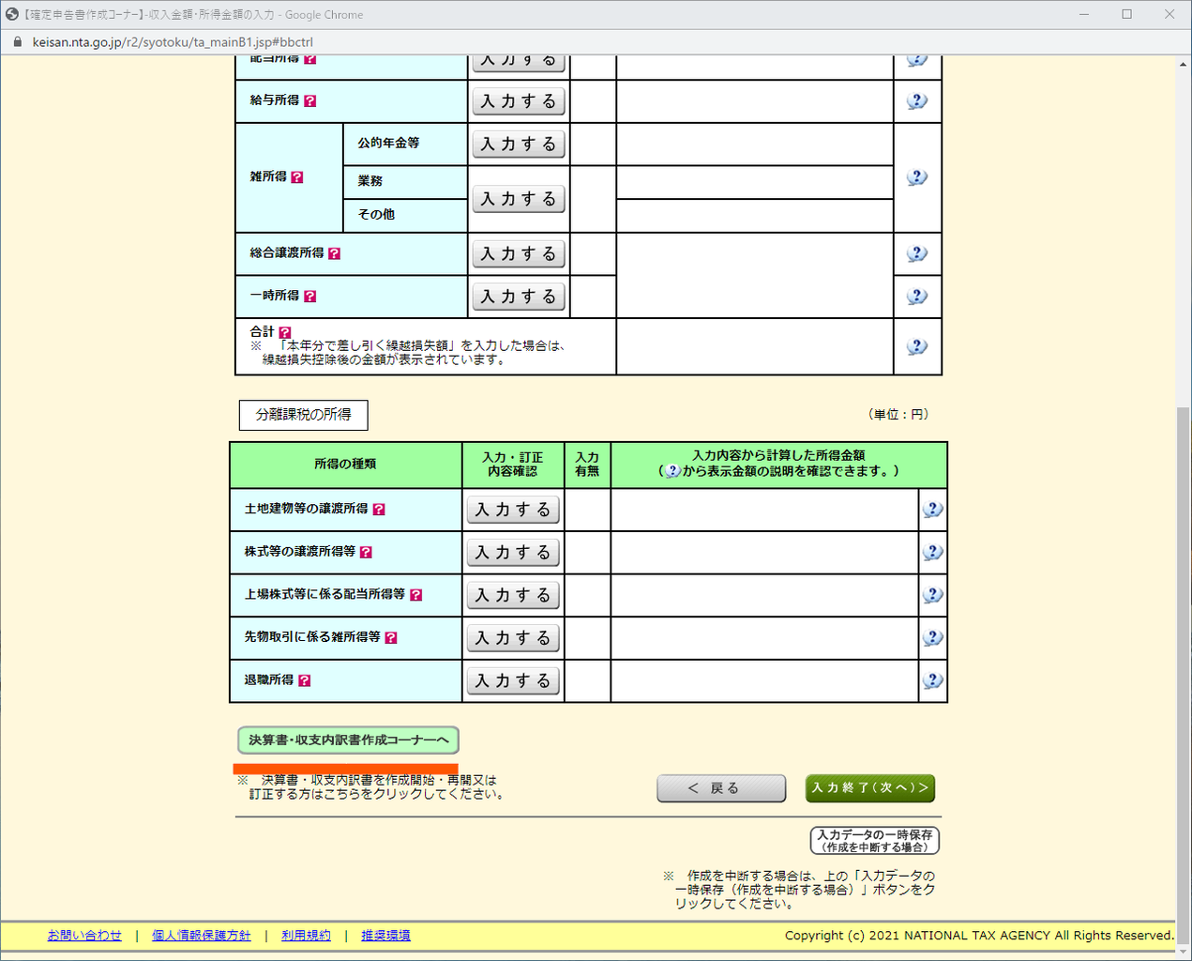
Task: Click the site security lock icon in address bar
Action: coord(17,42)
